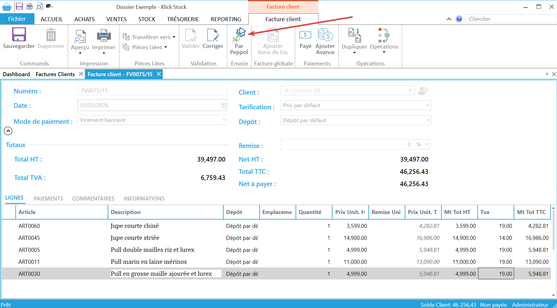This screenshot has height=308, width=557.
Task: Switch to the PAIEMENTS tab
Action: point(48,199)
